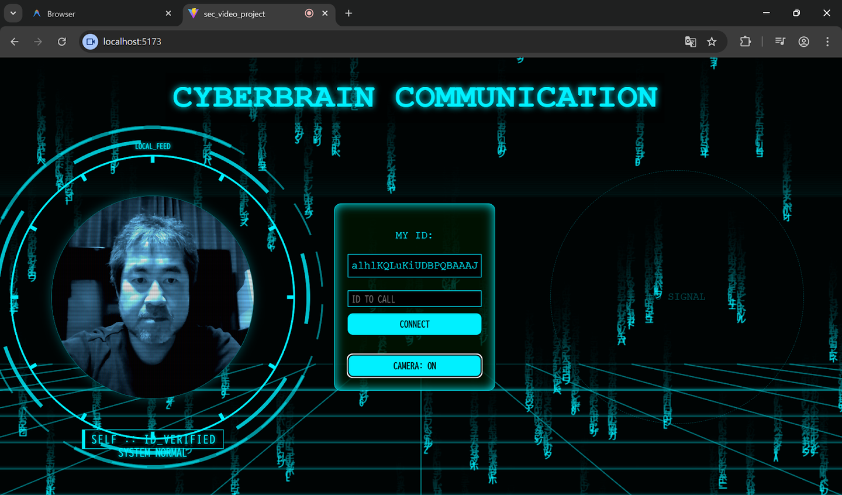Open a new browser tab
This screenshot has width=842, height=495.
(x=348, y=13)
